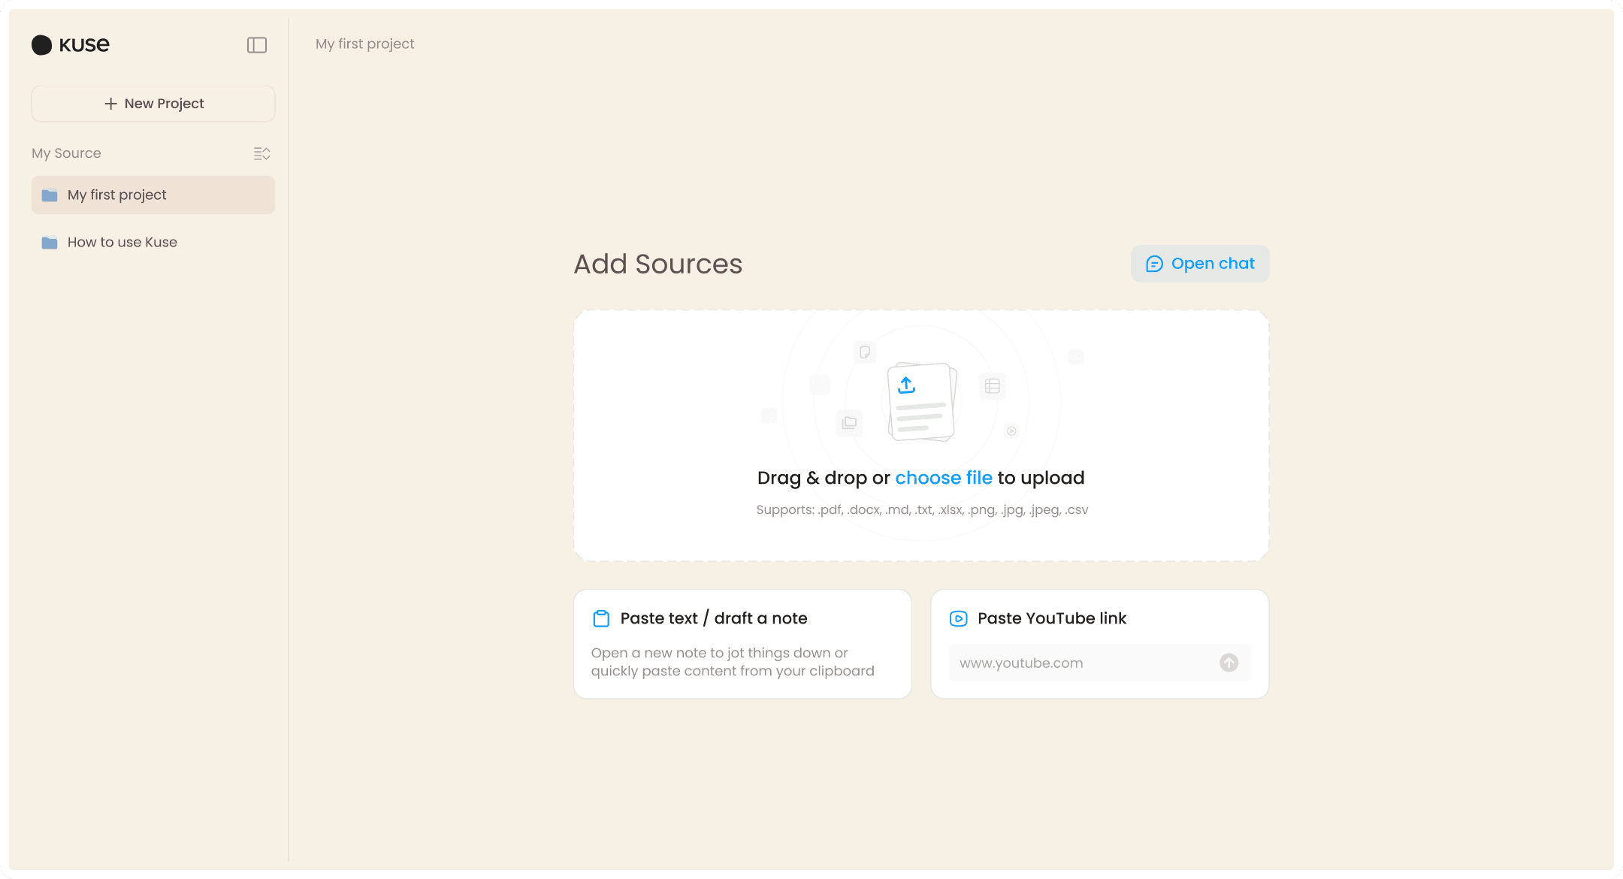The height and width of the screenshot is (879, 1623).
Task: Click the folder icon beside My first project
Action: (49, 195)
